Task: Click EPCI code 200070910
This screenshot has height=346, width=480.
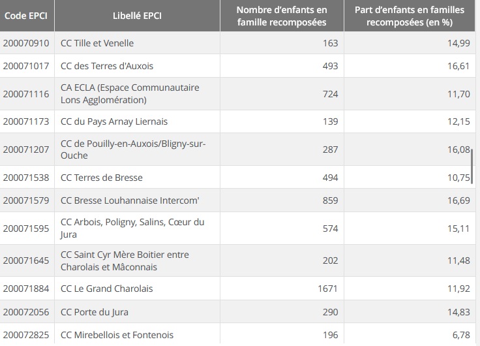Action: 26,43
